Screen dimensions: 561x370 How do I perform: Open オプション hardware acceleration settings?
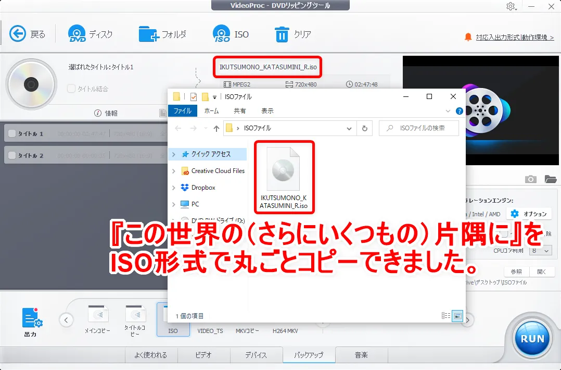pyautogui.click(x=528, y=214)
